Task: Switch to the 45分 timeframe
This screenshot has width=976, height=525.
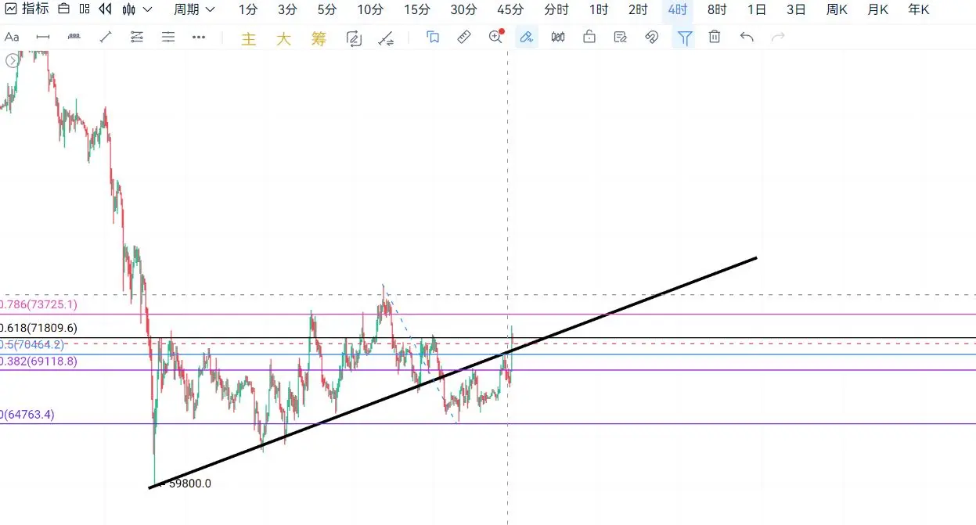Action: click(510, 9)
